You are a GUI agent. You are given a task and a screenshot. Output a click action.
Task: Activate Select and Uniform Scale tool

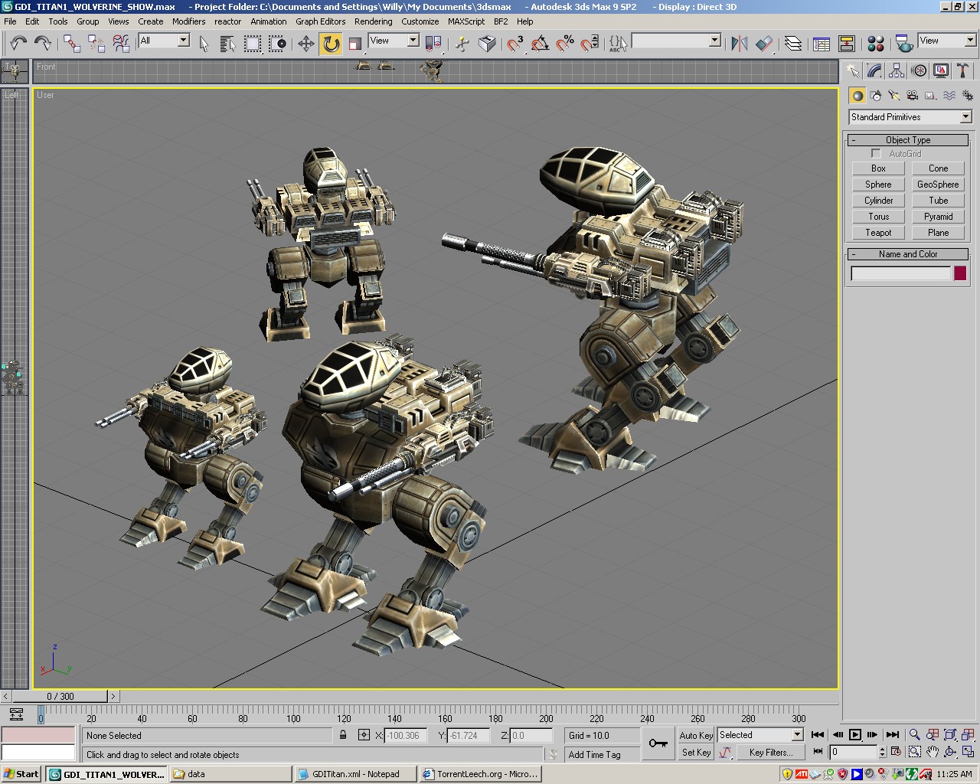coord(355,44)
